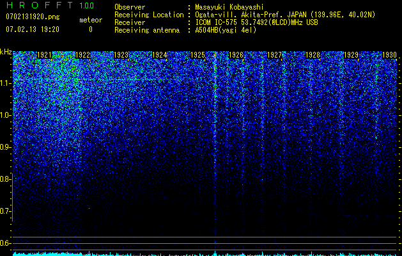The width and height of the screenshot is (402, 256).
Task: Click the 1921 time marker
Action: (44, 55)
